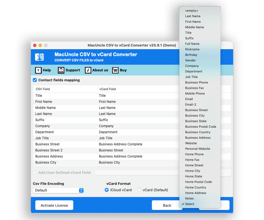
Task: Click the Buy shopping cart icon
Action: click(115, 70)
